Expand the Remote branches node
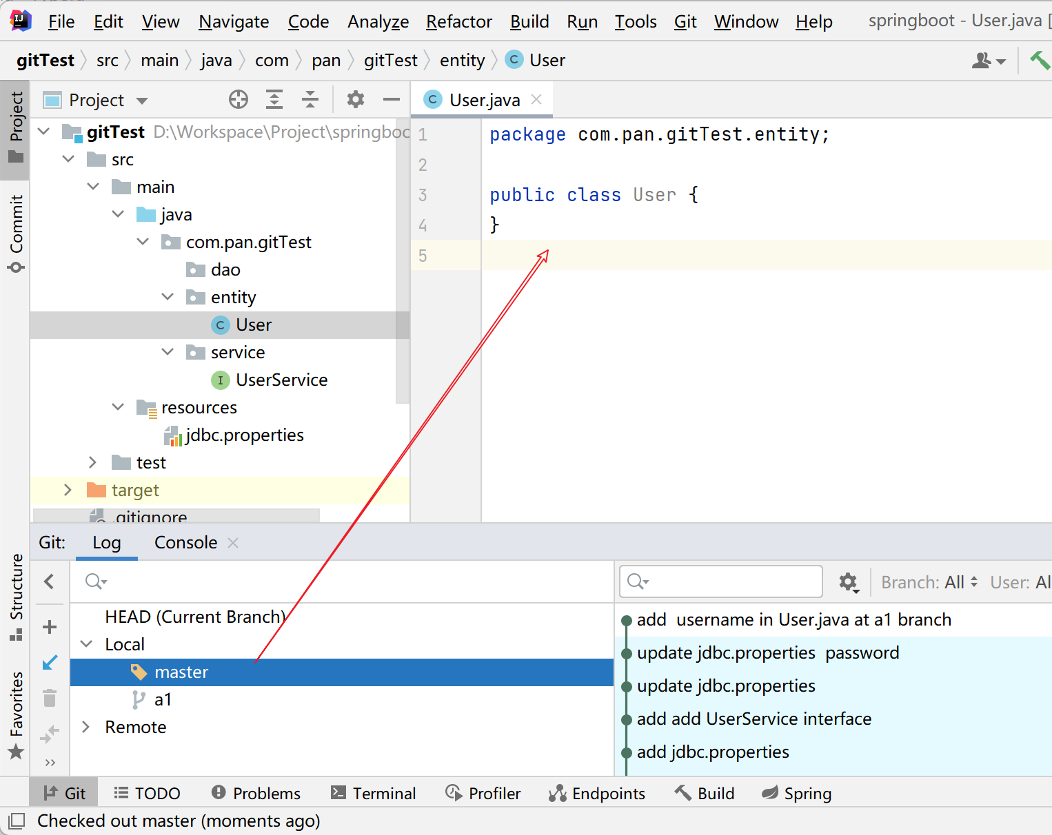The height and width of the screenshot is (835, 1052). coord(86,727)
